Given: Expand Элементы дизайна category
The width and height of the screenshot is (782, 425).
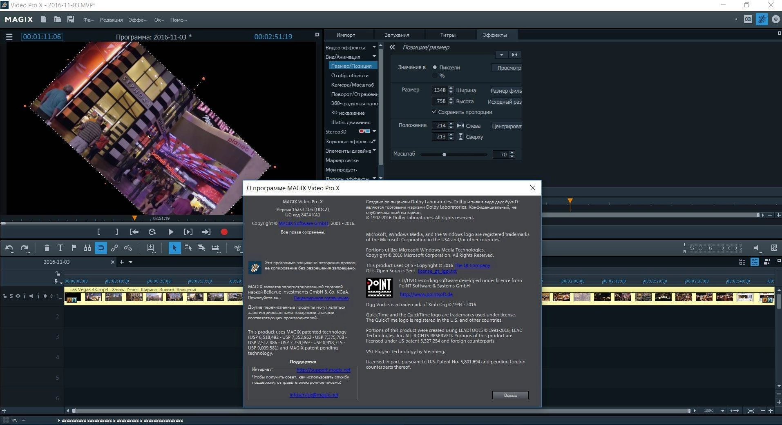Looking at the screenshot, I should click(374, 150).
